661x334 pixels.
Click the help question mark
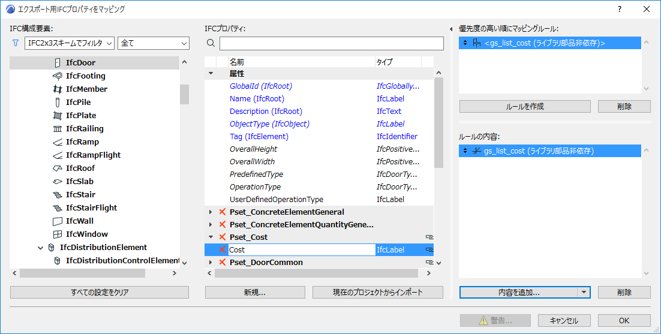(619, 9)
